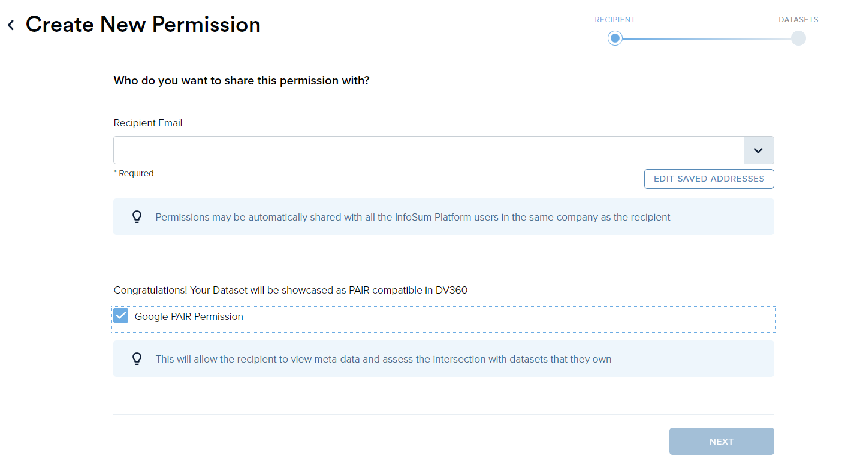Uncheck the Google PAIR Permission checkbox
Image resolution: width=842 pixels, height=468 pixels.
pyautogui.click(x=121, y=316)
